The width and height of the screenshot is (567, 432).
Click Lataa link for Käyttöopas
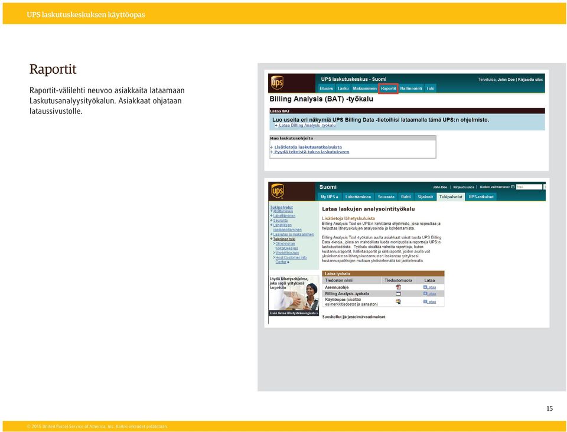(x=429, y=302)
